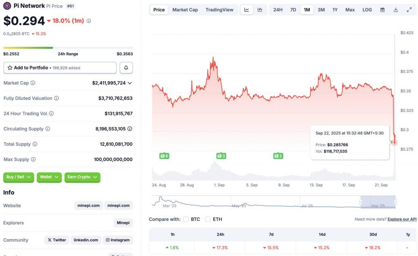This screenshot has height=256, width=418.
Task: Expand the Market Cap chevron
Action: [130, 83]
